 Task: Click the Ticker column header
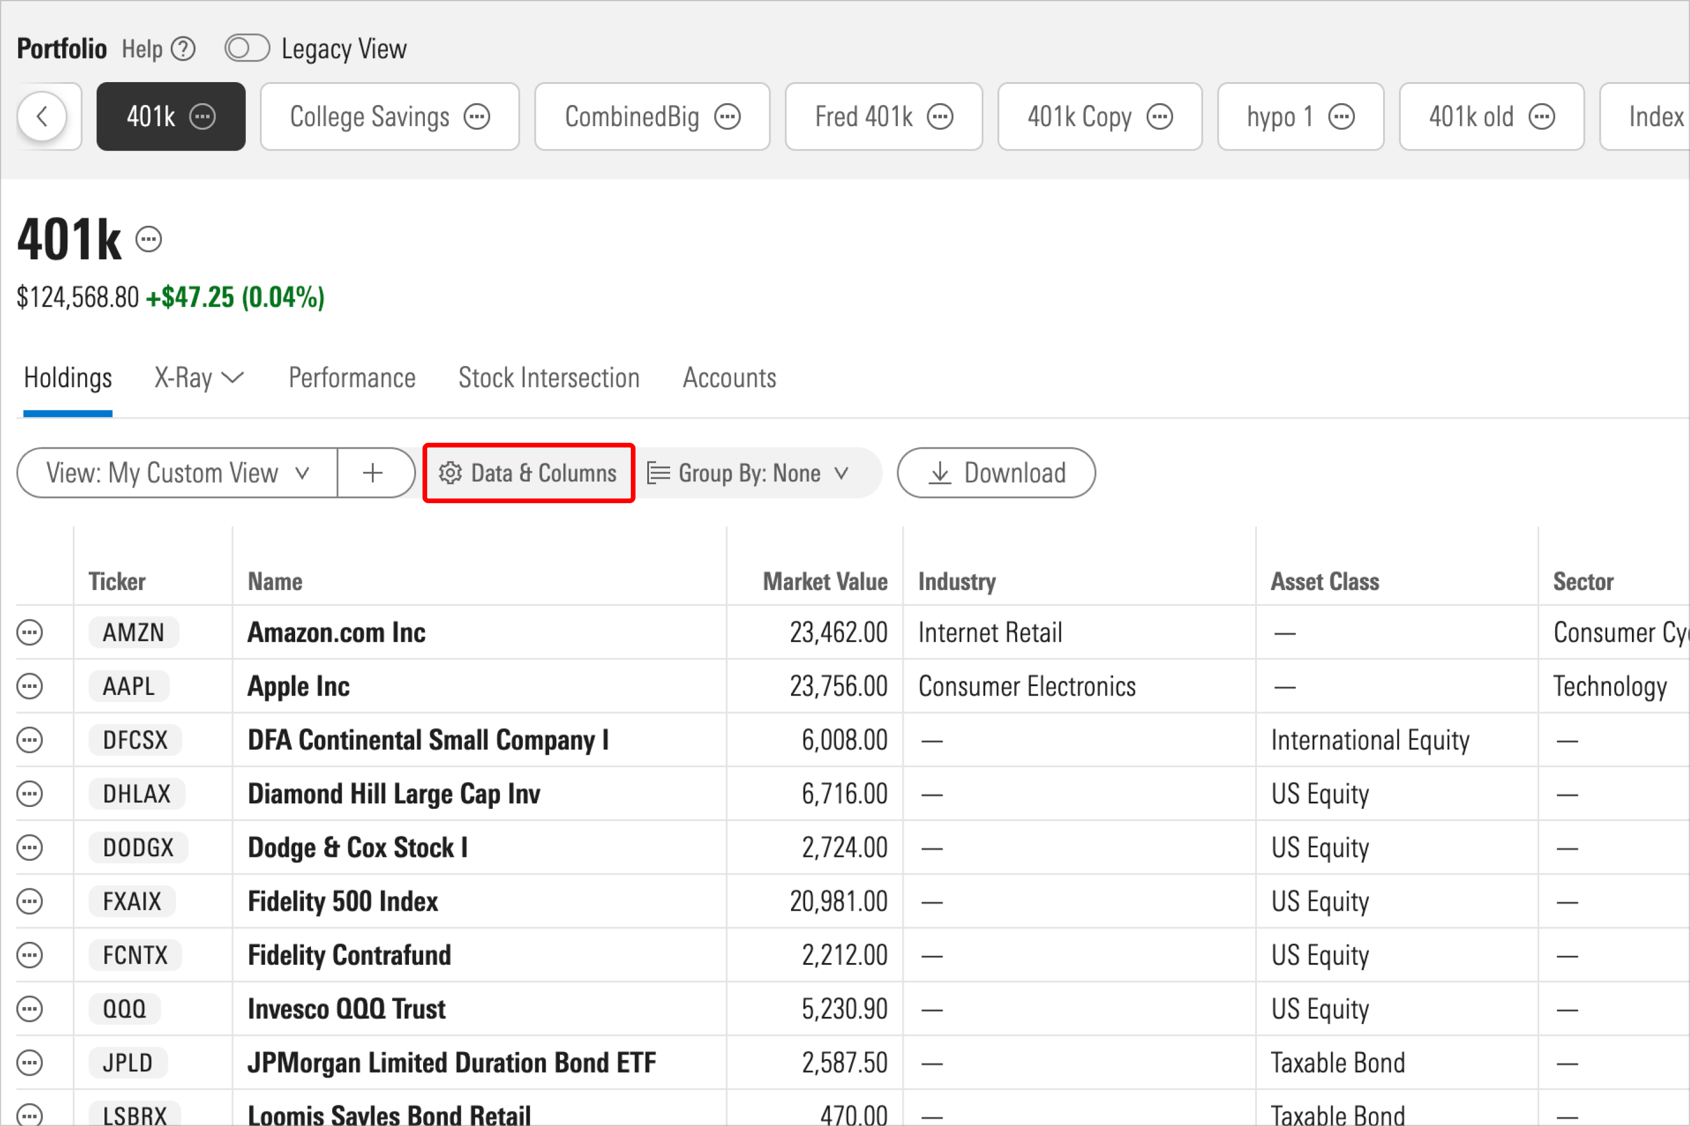click(117, 582)
